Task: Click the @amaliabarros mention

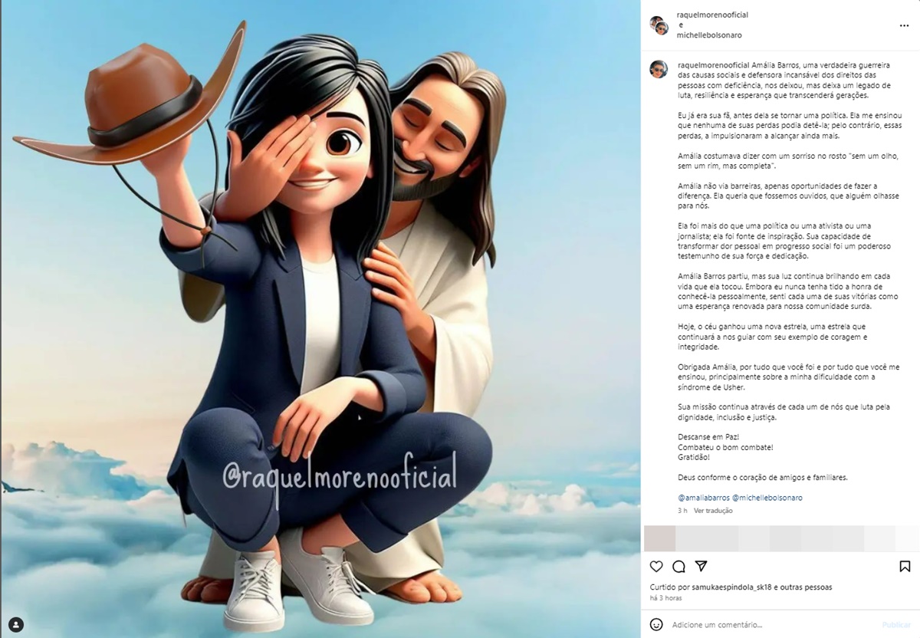Action: [x=704, y=498]
